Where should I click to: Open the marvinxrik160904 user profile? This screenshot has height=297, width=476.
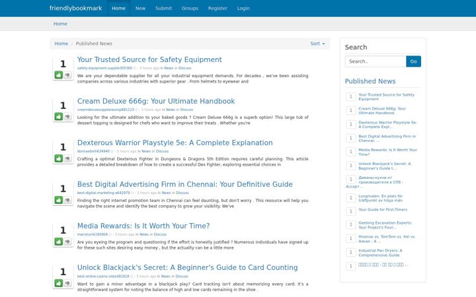93,234
